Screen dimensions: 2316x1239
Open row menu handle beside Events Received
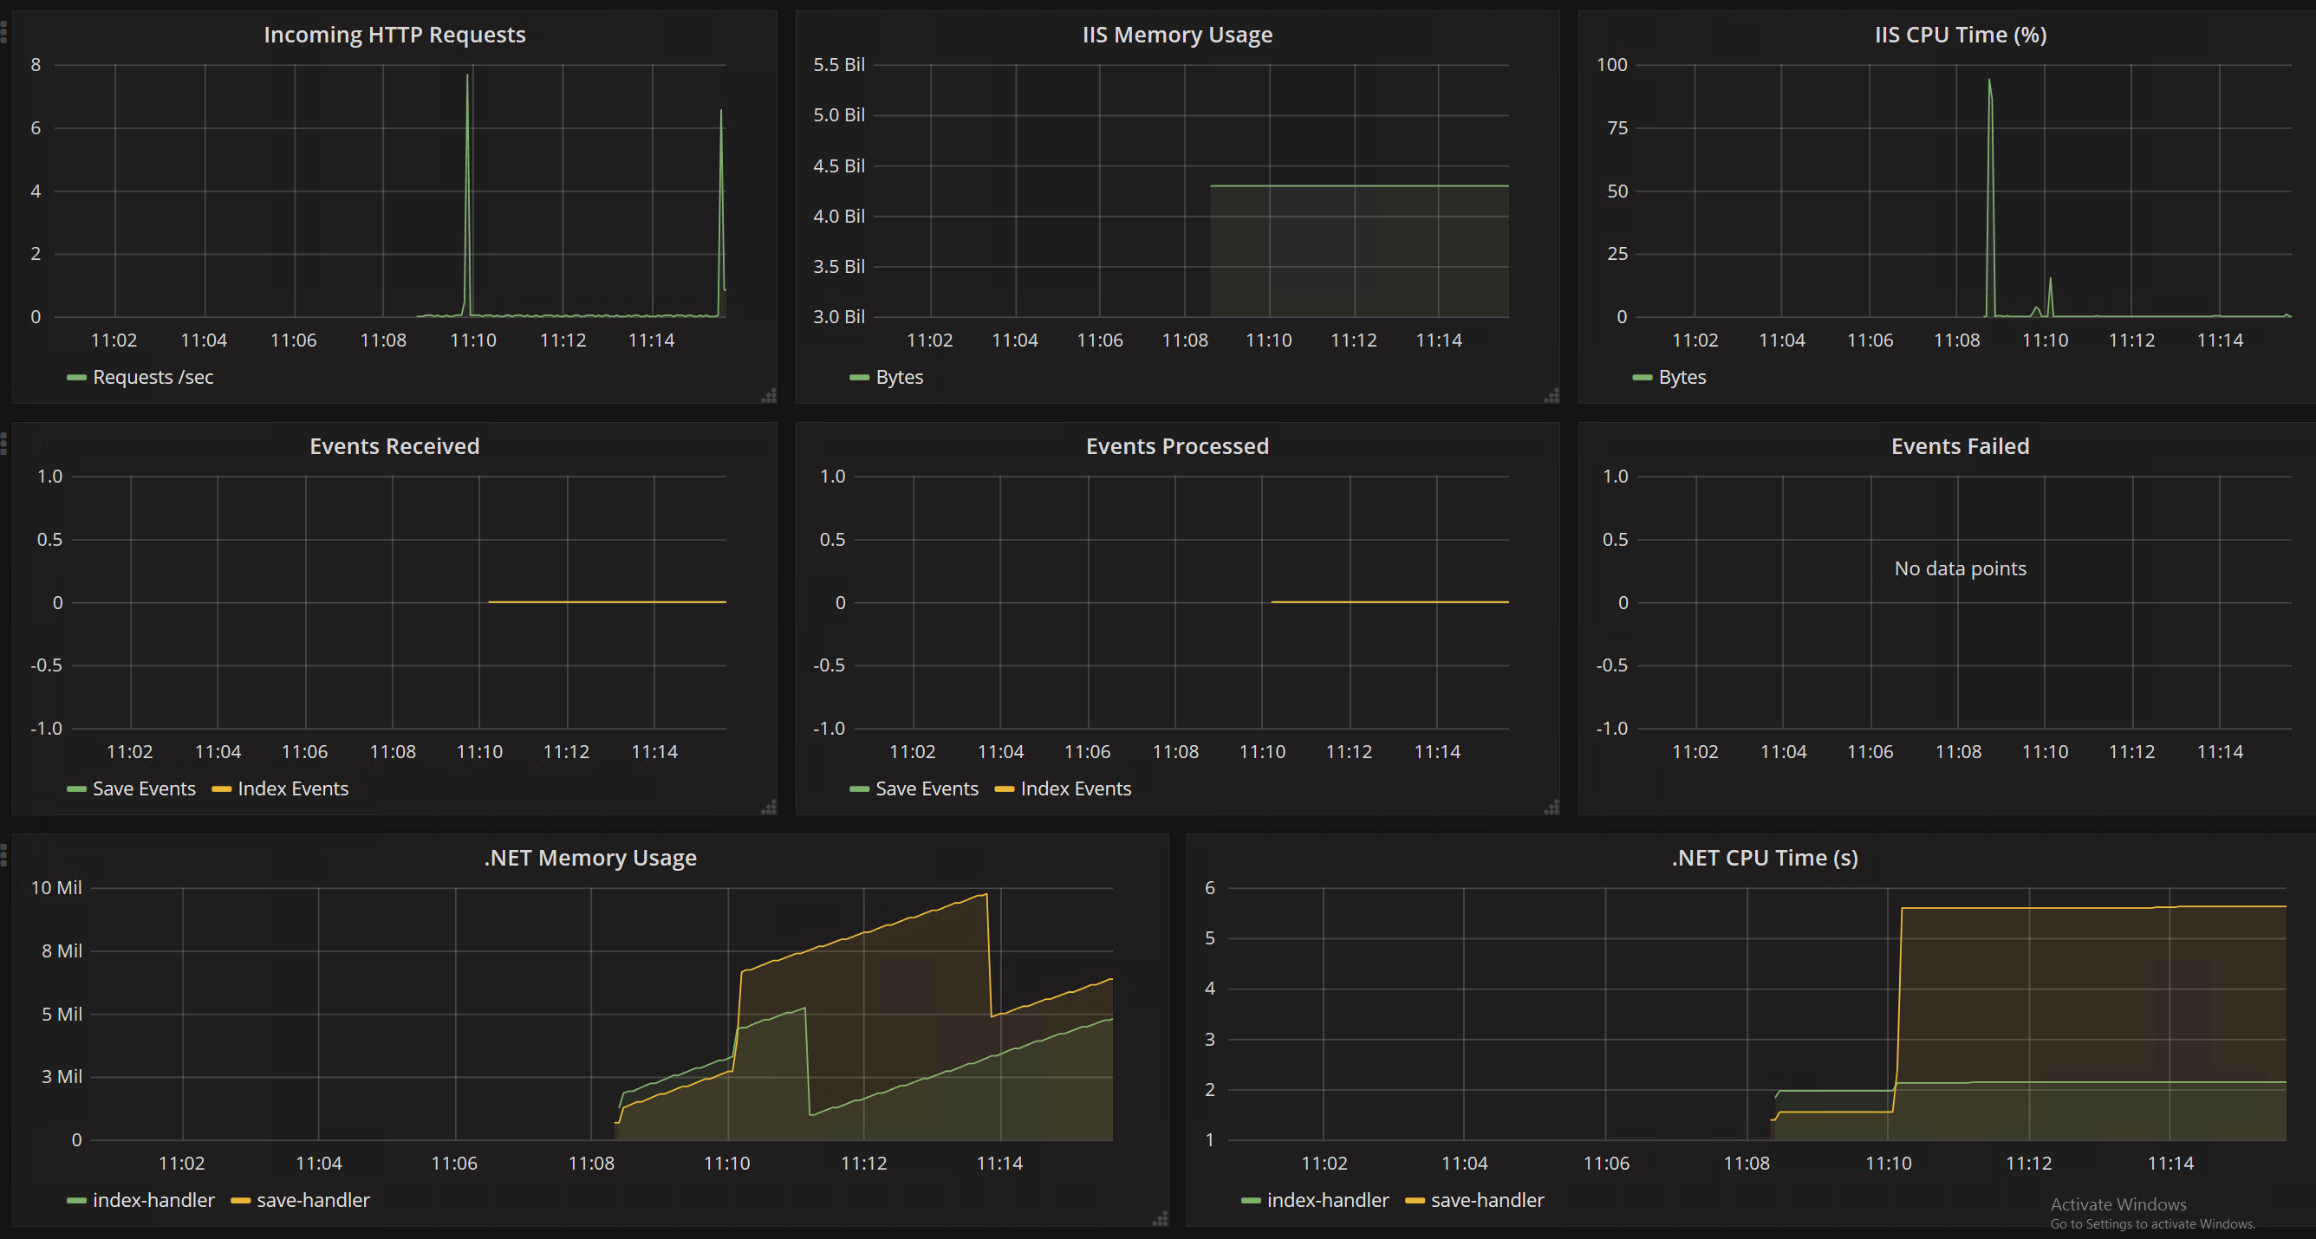click(3, 444)
